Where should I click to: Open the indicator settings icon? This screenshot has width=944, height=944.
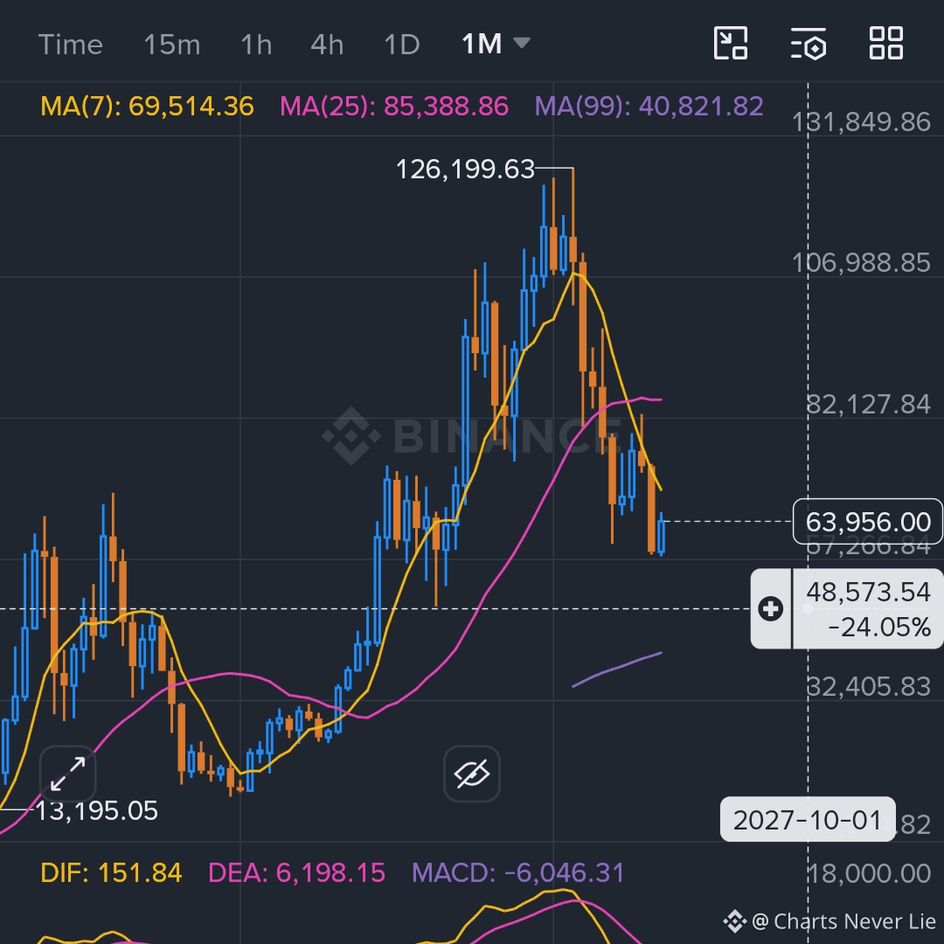tap(808, 44)
